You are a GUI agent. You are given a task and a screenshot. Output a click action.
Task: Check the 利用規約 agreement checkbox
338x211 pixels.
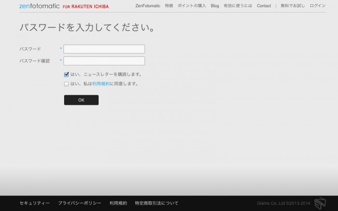pyautogui.click(x=67, y=84)
